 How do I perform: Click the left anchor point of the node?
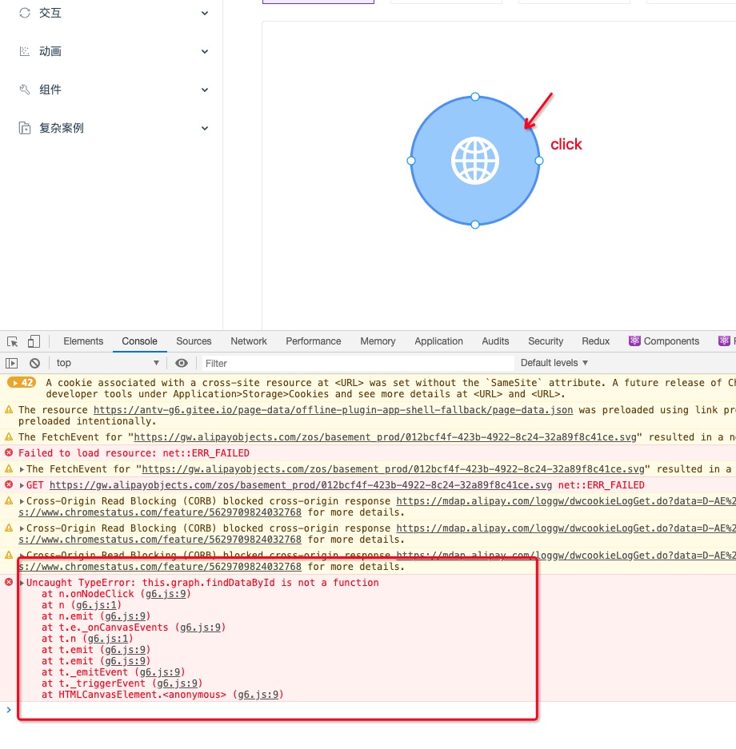pos(411,161)
